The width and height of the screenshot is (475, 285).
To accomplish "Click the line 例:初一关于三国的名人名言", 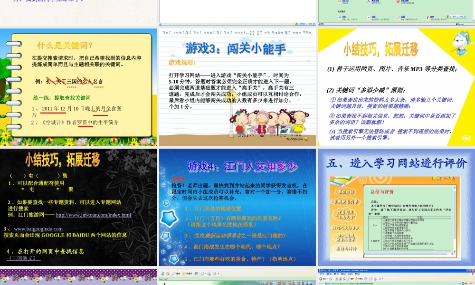I will 69,81.
